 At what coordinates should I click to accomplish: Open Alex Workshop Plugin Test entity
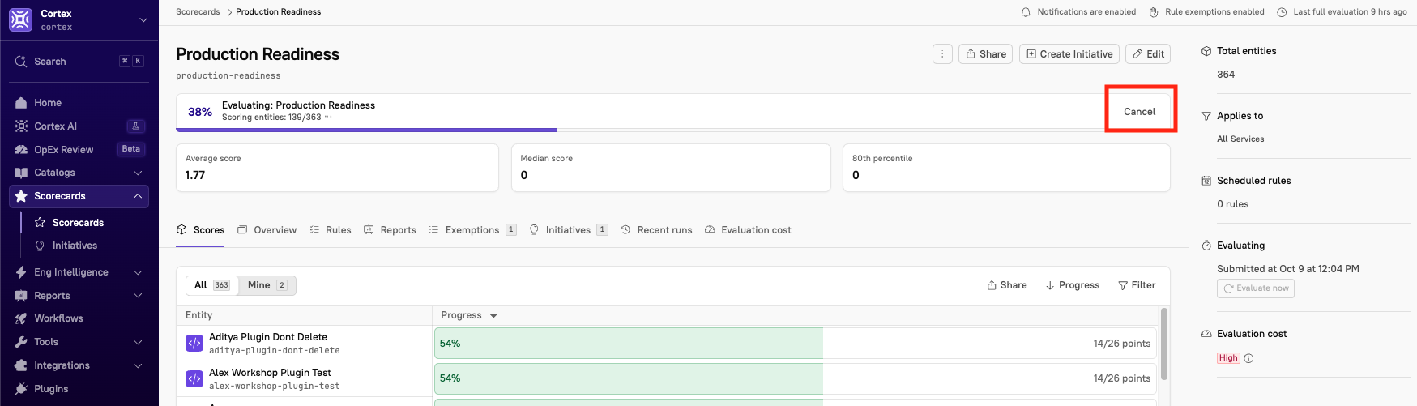(270, 373)
